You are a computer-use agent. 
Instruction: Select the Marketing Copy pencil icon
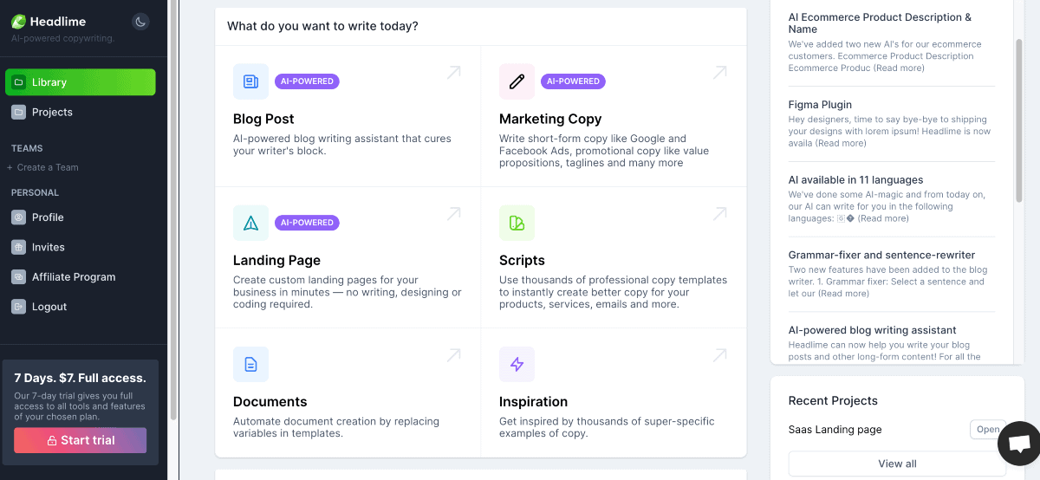click(x=517, y=81)
